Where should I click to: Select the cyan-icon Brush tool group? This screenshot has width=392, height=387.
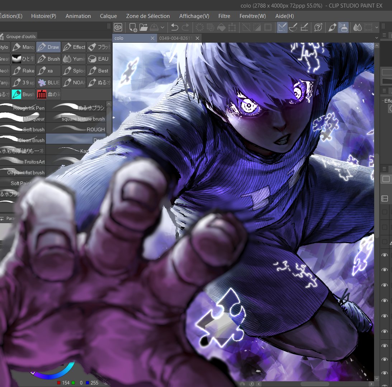(23, 94)
